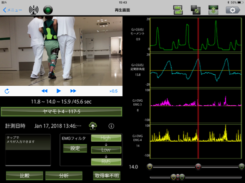Tap the left start handle on upper slider
This screenshot has height=183, width=245.
[x=149, y=167]
